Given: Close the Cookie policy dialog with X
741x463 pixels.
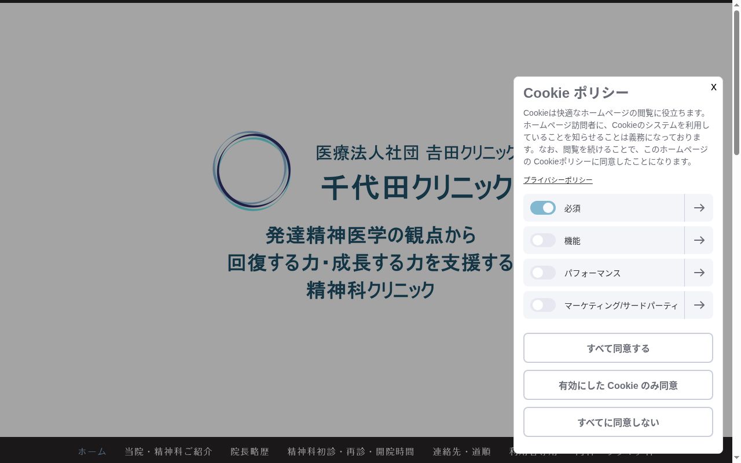Looking at the screenshot, I should click(x=713, y=87).
